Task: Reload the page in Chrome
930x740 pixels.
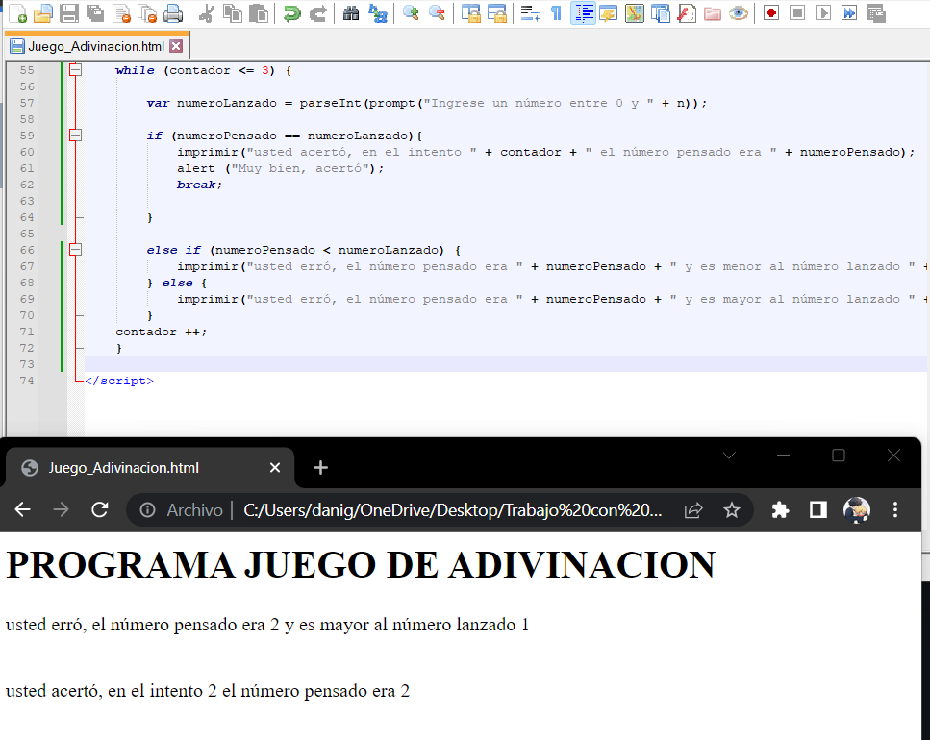Action: pos(100,509)
